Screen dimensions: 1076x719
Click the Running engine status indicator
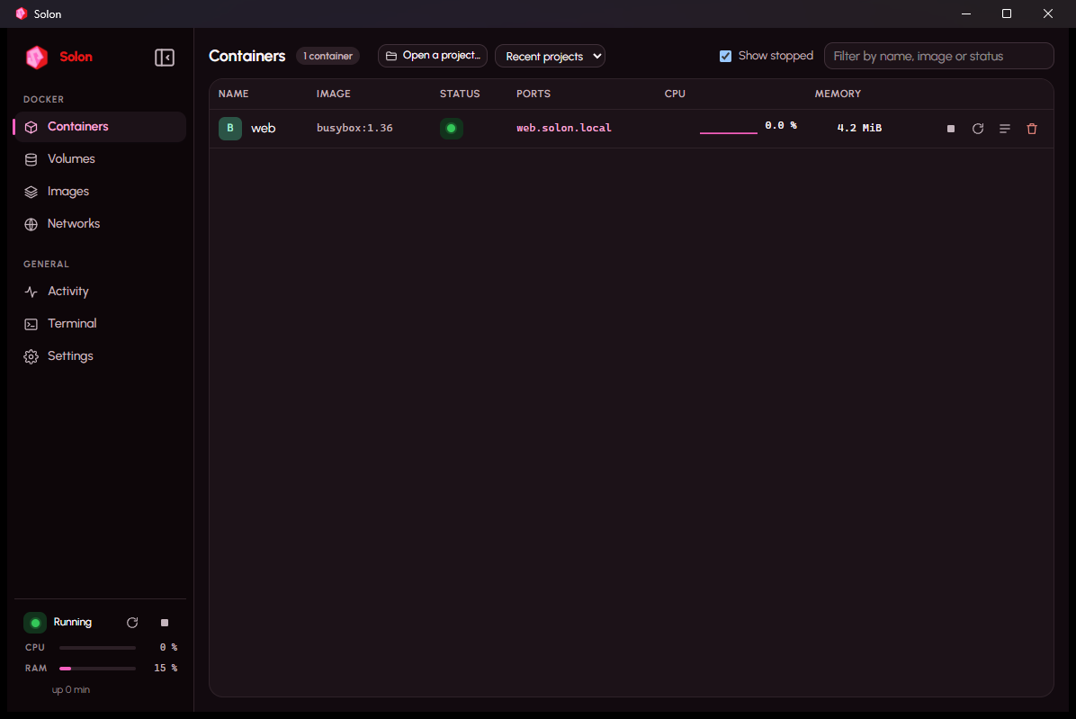pos(35,623)
